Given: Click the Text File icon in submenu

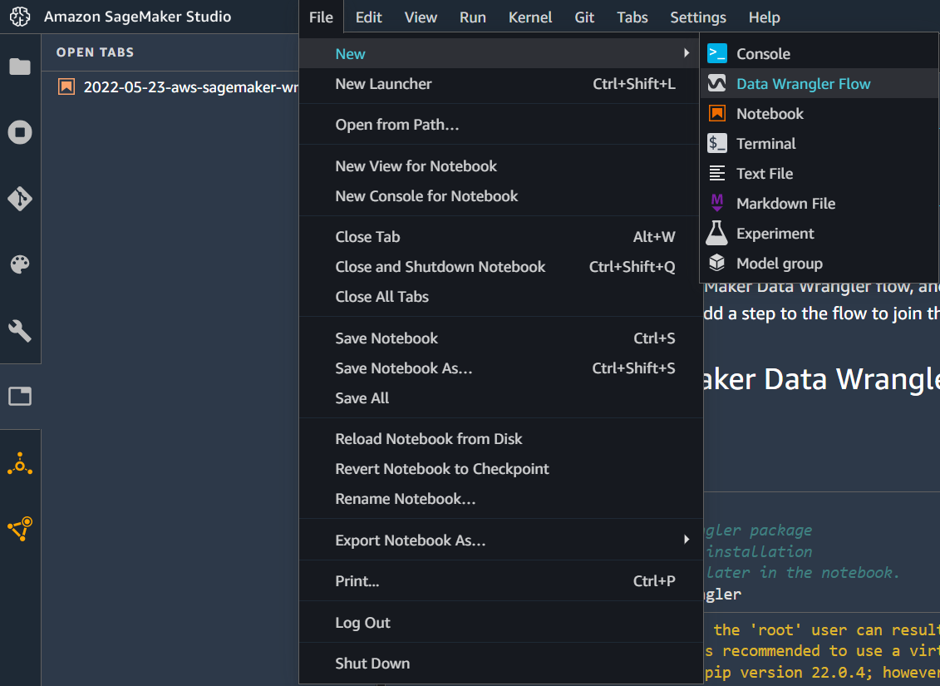Looking at the screenshot, I should [717, 173].
